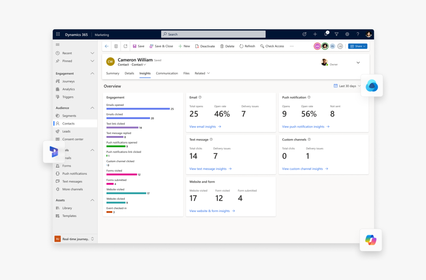426x280 pixels.
Task: Open the Last 30 days date dropdown
Action: (x=347, y=86)
